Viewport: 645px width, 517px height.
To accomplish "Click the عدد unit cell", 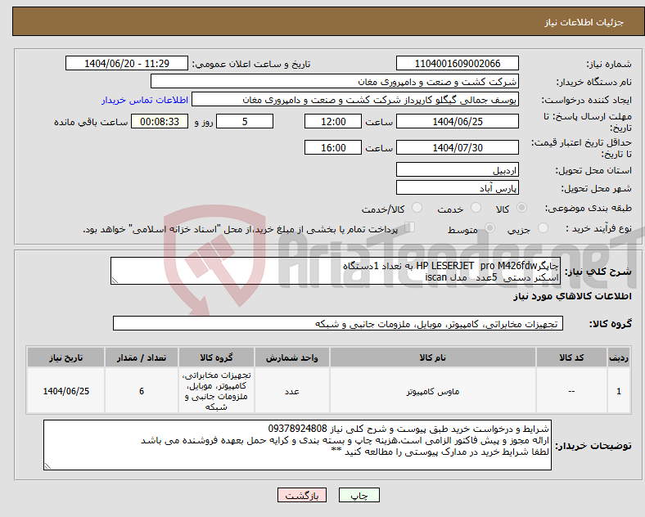I will [x=291, y=391].
